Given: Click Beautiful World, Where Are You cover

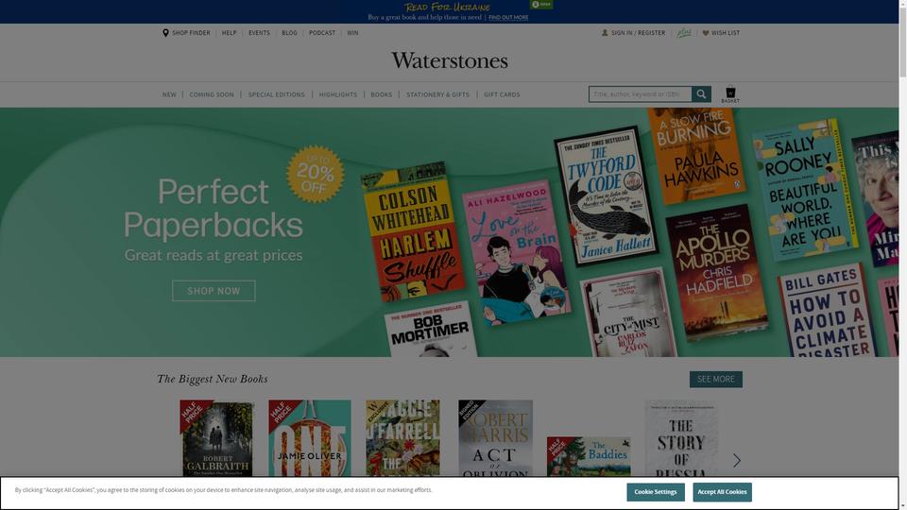Looking at the screenshot, I should [805, 190].
